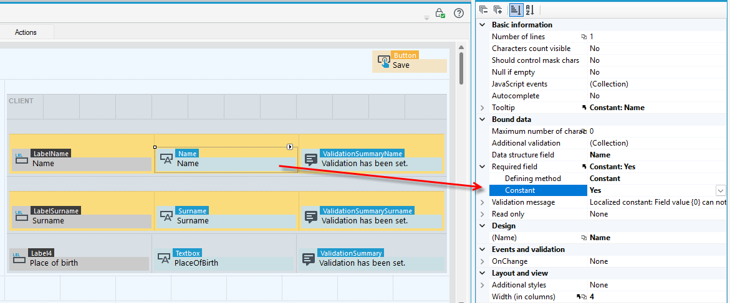Expand all property categories

pyautogui.click(x=498, y=10)
